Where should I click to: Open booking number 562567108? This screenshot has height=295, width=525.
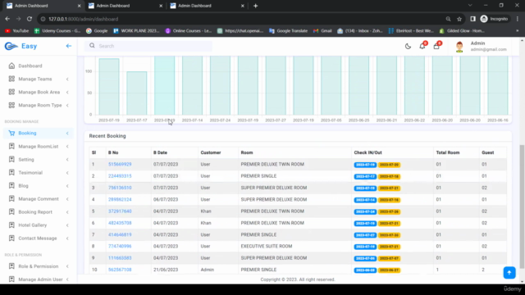tap(120, 270)
